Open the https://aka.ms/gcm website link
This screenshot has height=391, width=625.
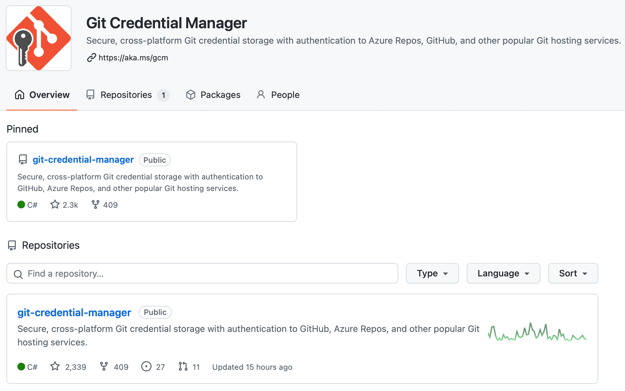tap(133, 58)
